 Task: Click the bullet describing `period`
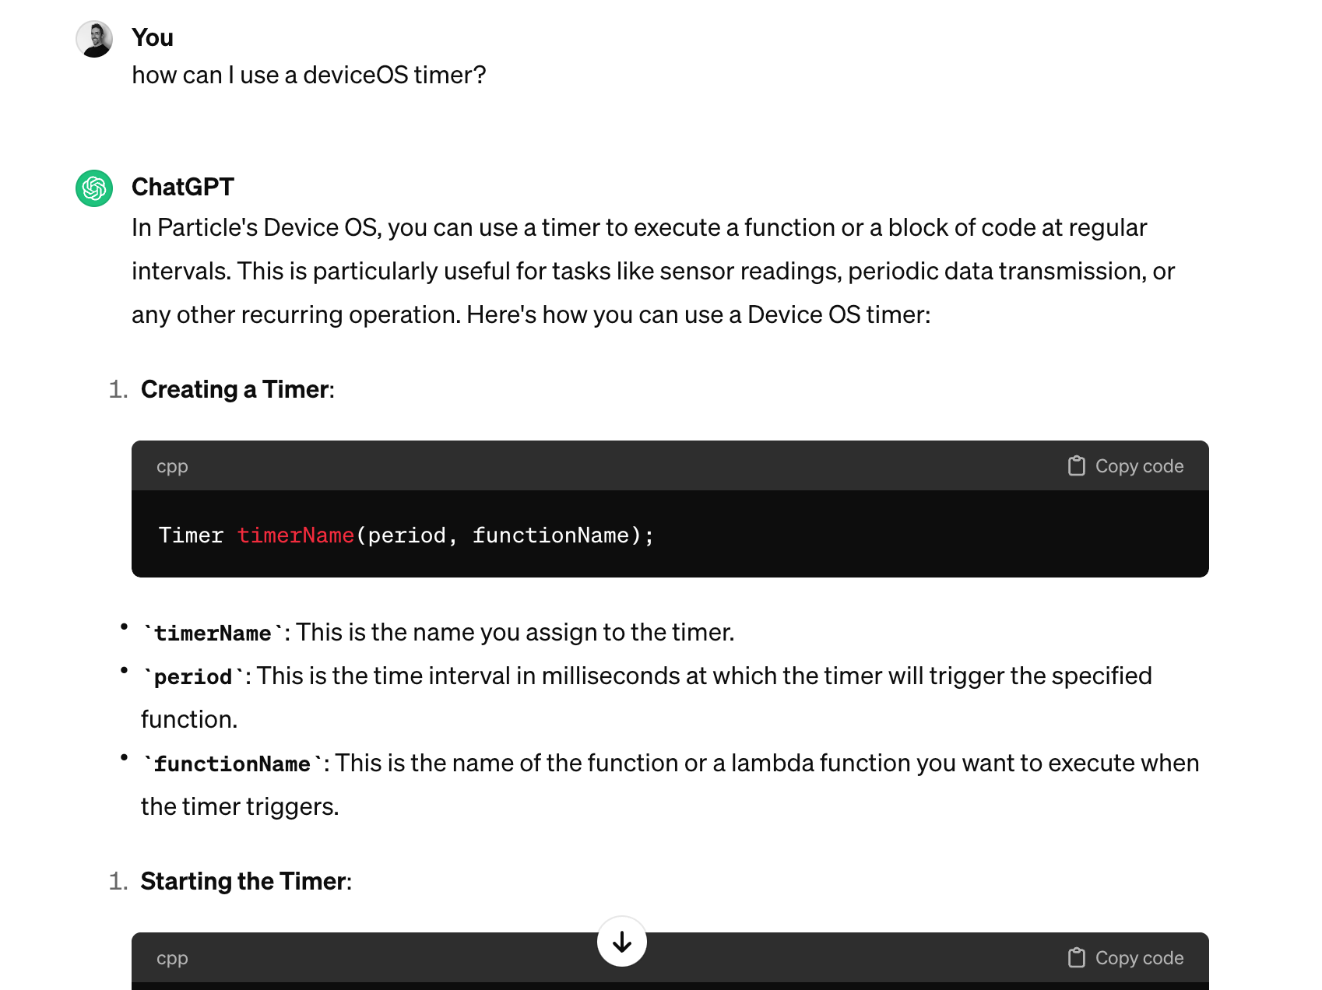[646, 697]
